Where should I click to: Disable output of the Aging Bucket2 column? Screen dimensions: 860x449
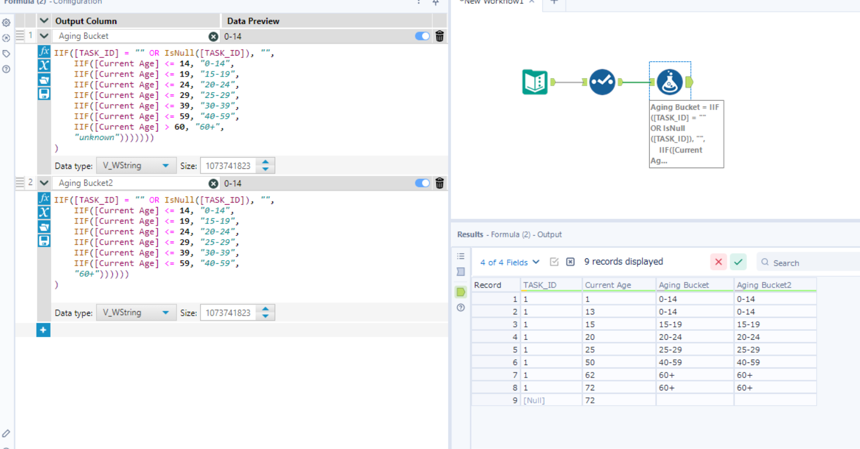(422, 182)
